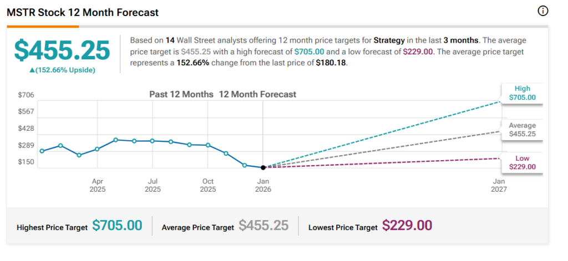Image resolution: width=568 pixels, height=261 pixels.
Task: Click the Past 12 Months chart heading
Action: tap(181, 94)
